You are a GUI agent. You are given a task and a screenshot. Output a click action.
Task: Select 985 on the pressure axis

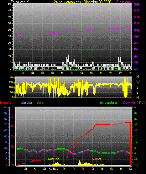pyautogui.click(x=136, y=56)
